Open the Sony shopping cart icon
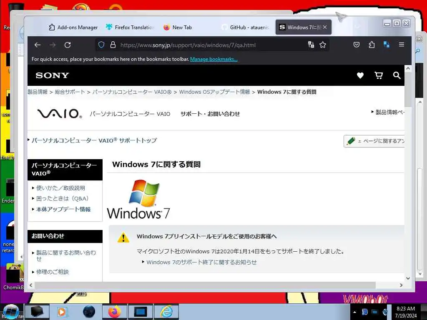Image resolution: width=427 pixels, height=320 pixels. [379, 75]
